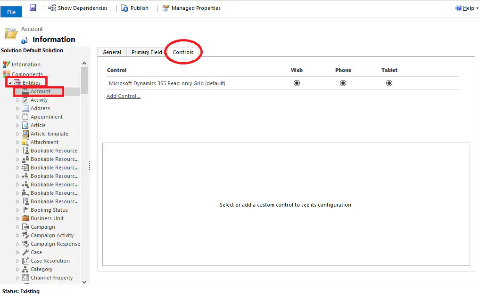Click the Save icon in the toolbar
This screenshot has width=480, height=296.
32,8
